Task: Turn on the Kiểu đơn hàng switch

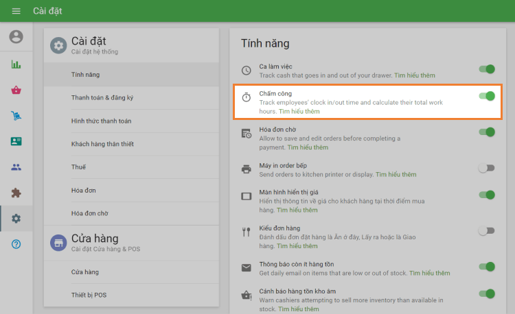Action: [x=487, y=231]
